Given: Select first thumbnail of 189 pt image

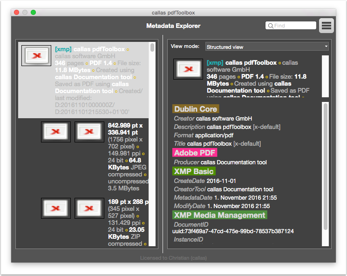Looking at the screenshot, I should tap(56, 208).
